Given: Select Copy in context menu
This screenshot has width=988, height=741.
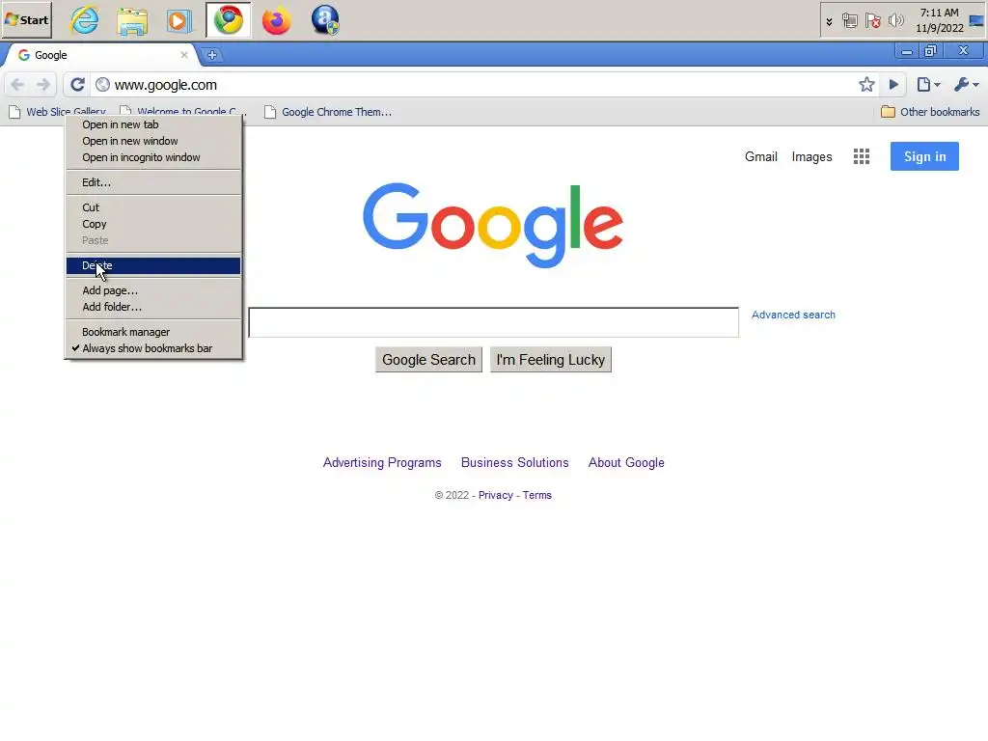Looking at the screenshot, I should [x=153, y=224].
